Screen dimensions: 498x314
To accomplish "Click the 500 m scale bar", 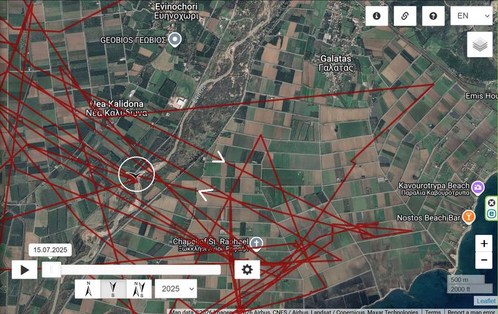I will click(x=466, y=280).
